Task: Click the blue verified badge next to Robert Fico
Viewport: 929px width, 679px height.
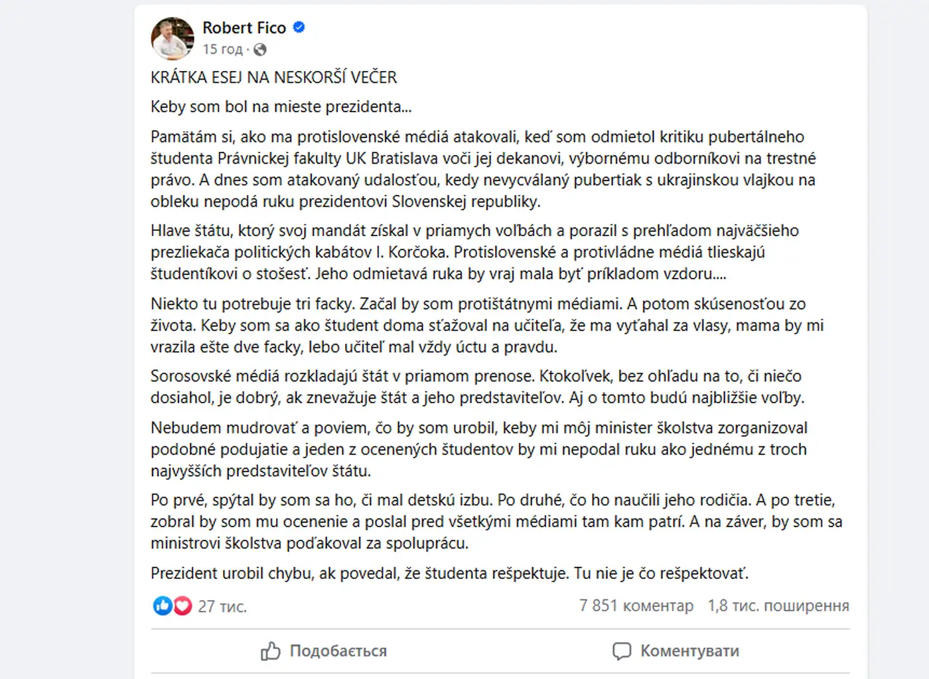Action: [297, 28]
